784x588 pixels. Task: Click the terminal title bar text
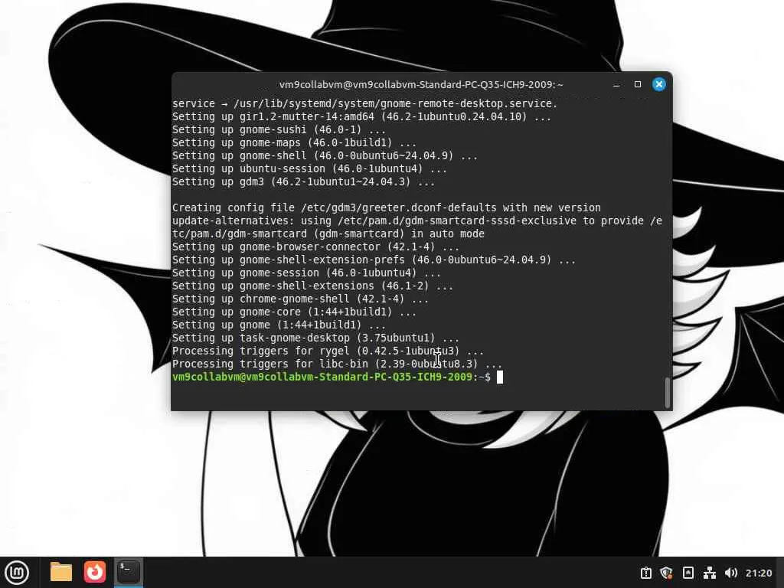pos(421,84)
